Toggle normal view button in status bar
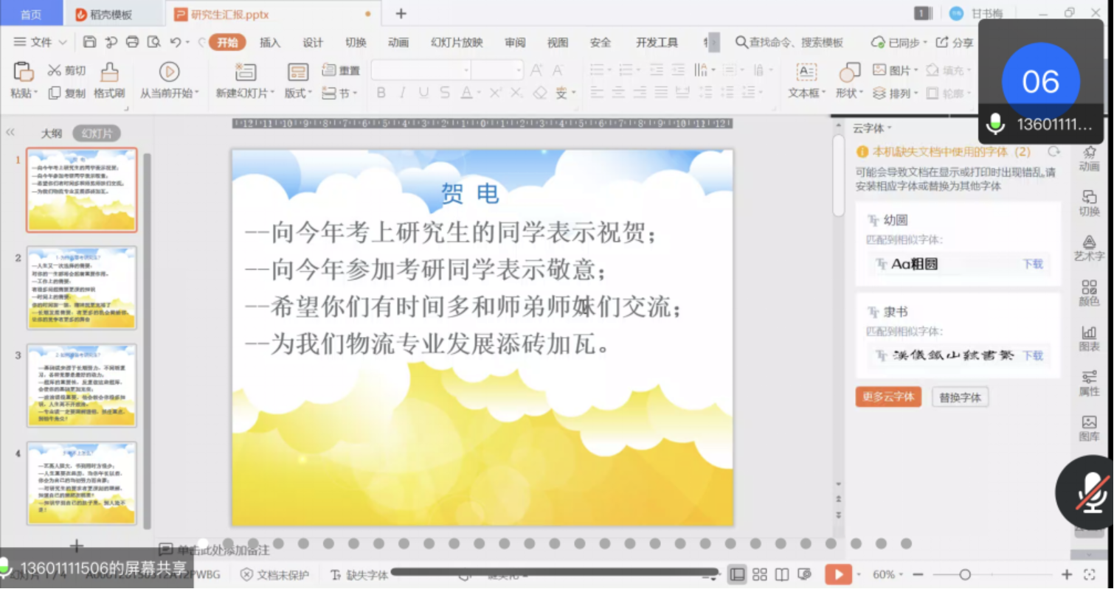1114x589 pixels. [737, 574]
